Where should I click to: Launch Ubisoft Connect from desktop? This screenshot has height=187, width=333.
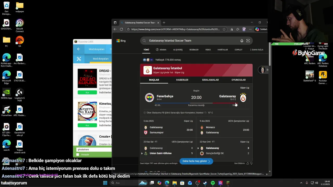coord(20,26)
